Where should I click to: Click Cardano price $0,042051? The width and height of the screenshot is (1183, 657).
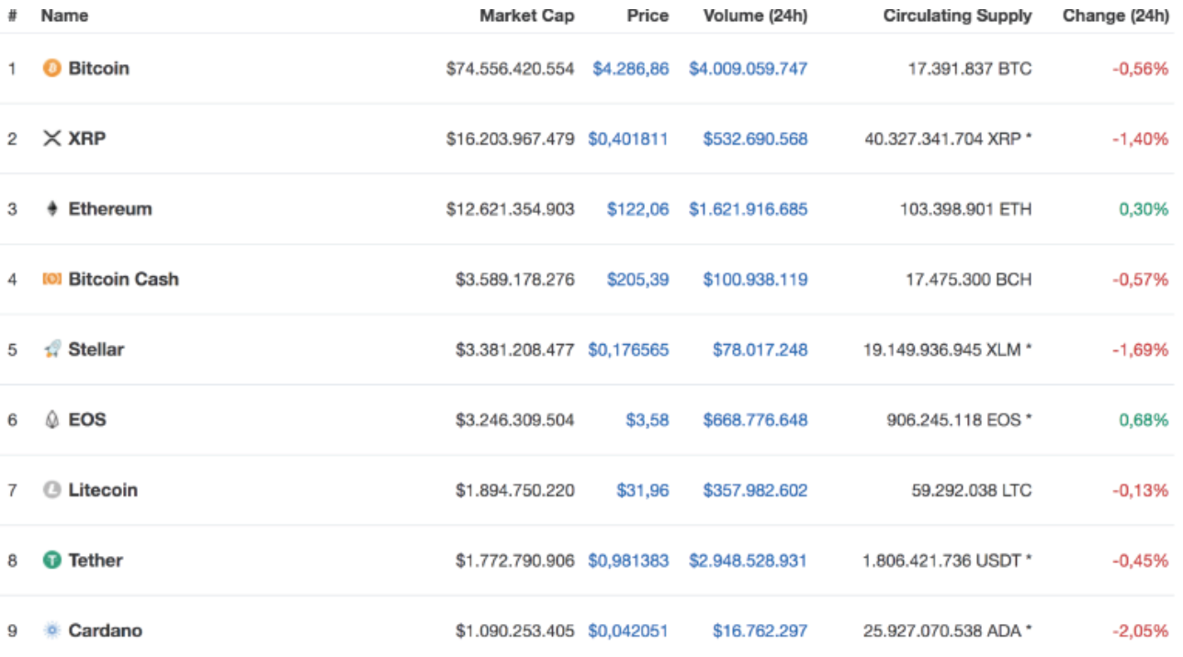point(628,630)
